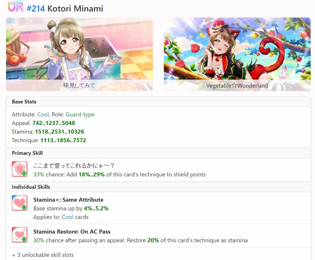
Task: Click the Primary Skill section header
Action: [27, 153]
